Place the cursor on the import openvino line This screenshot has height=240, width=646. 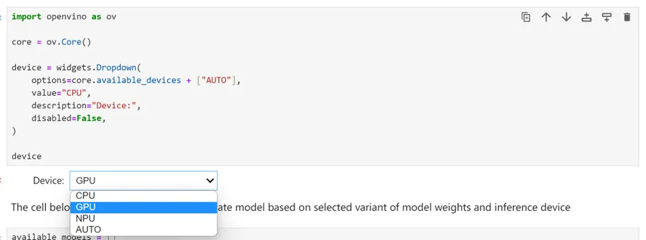tap(64, 17)
